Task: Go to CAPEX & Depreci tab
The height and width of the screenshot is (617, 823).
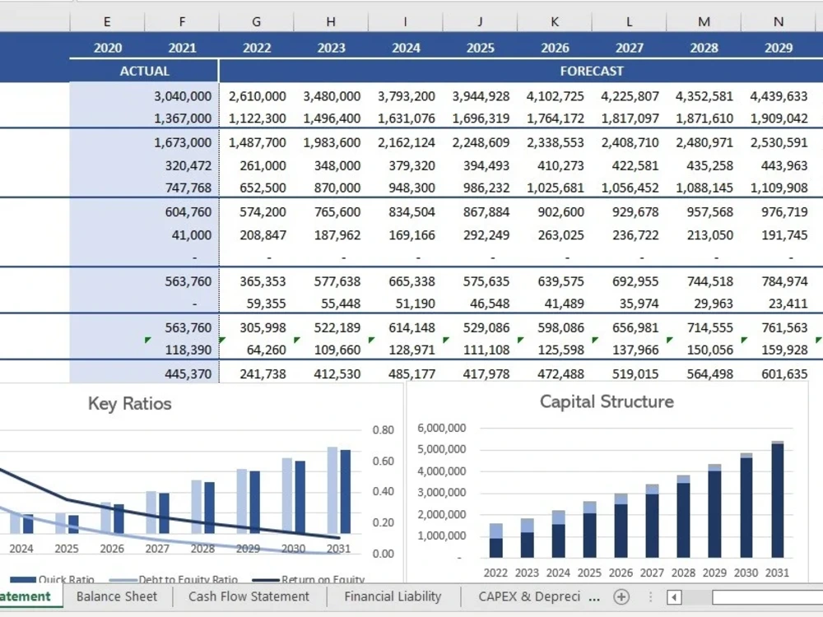Action: coord(529,596)
